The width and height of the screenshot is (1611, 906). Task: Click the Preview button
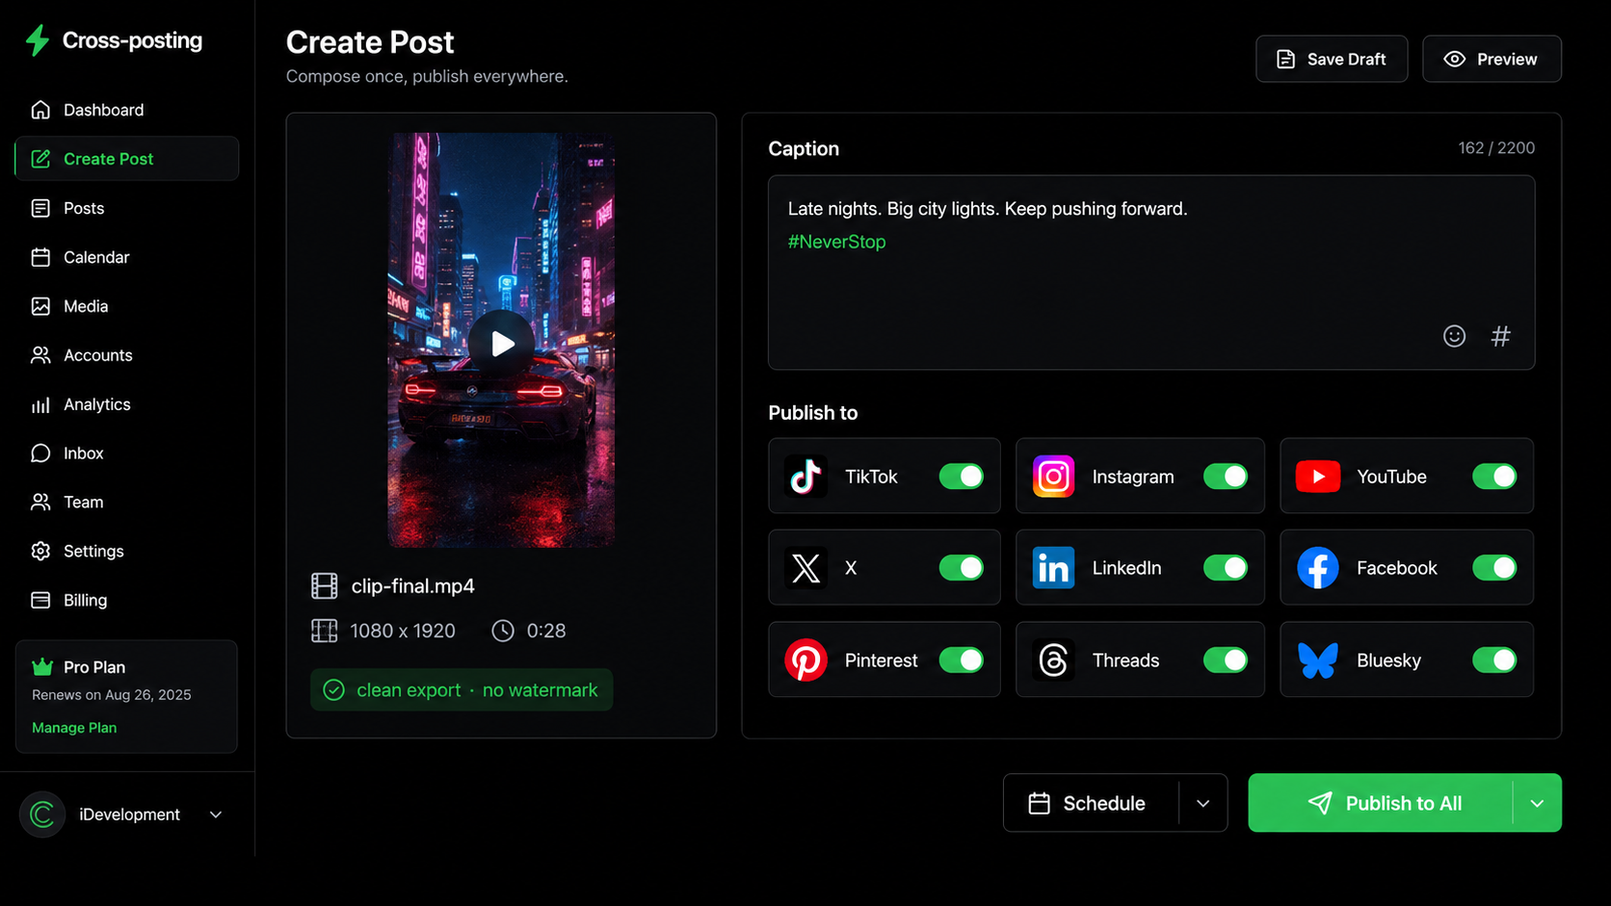tap(1492, 59)
